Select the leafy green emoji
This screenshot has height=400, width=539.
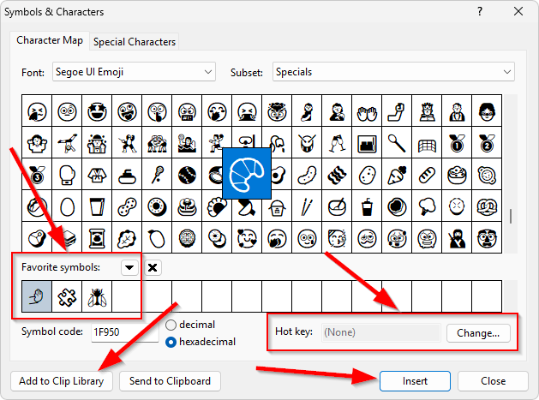pos(127,238)
